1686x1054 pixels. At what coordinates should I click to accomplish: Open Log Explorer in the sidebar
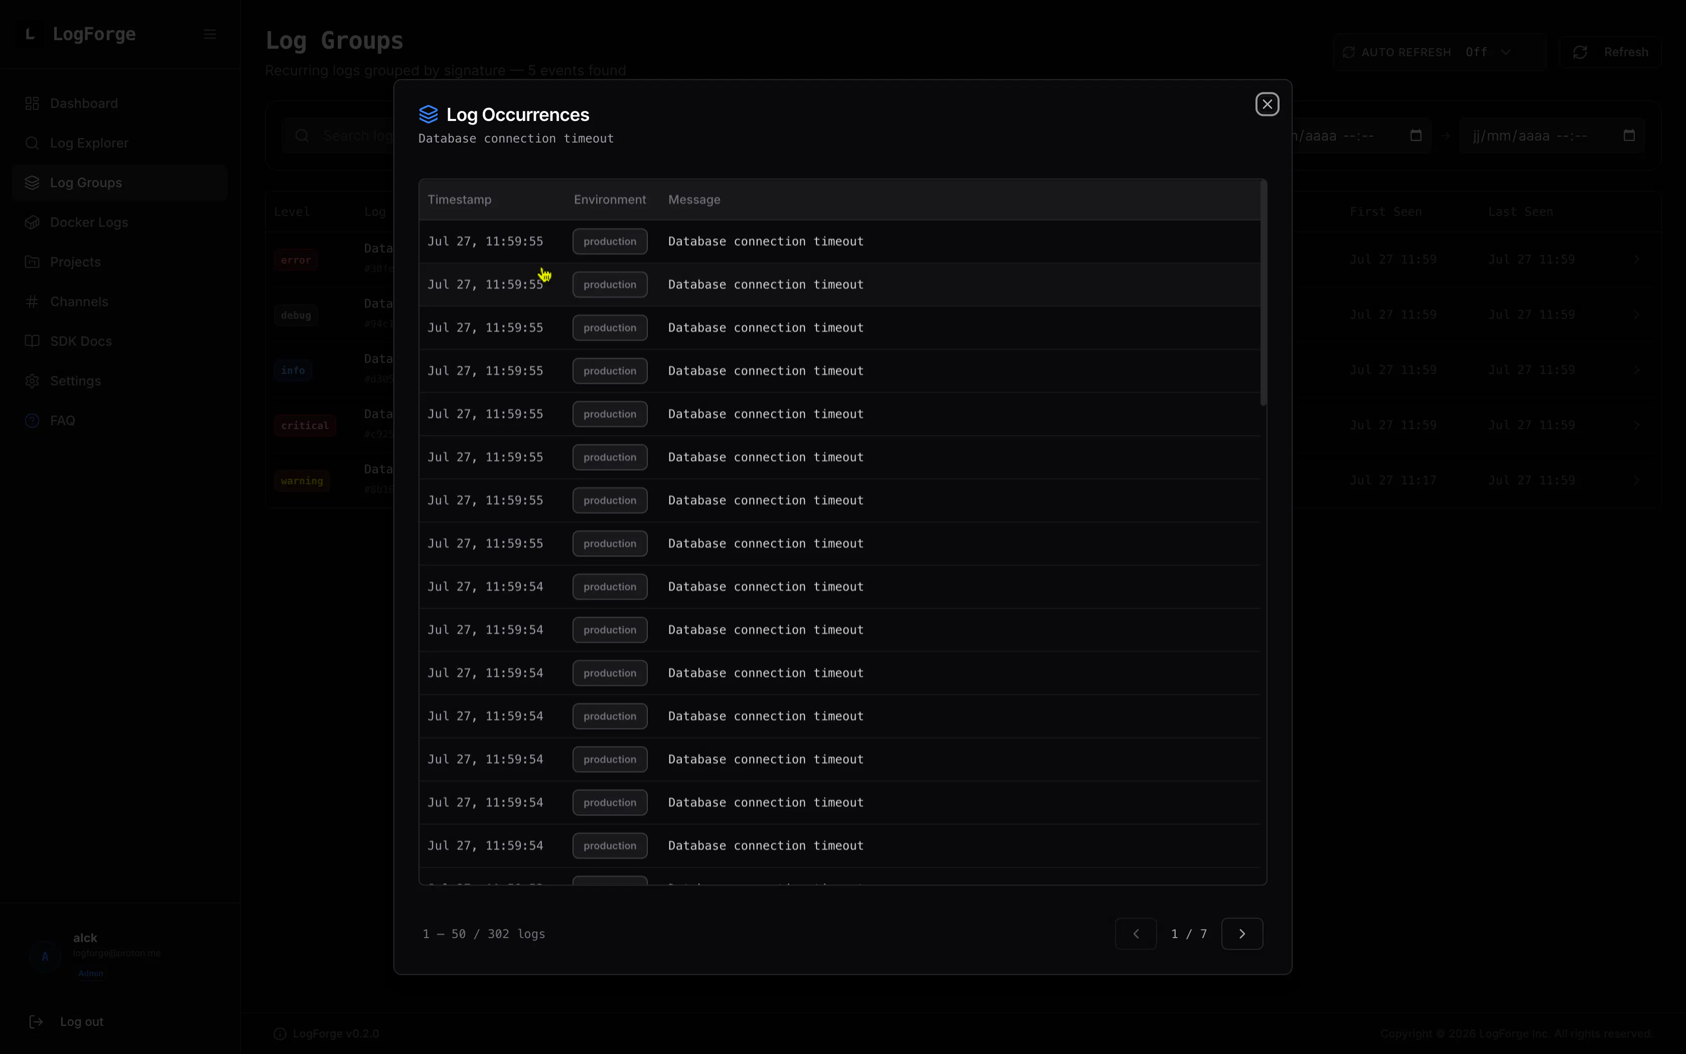coord(120,143)
